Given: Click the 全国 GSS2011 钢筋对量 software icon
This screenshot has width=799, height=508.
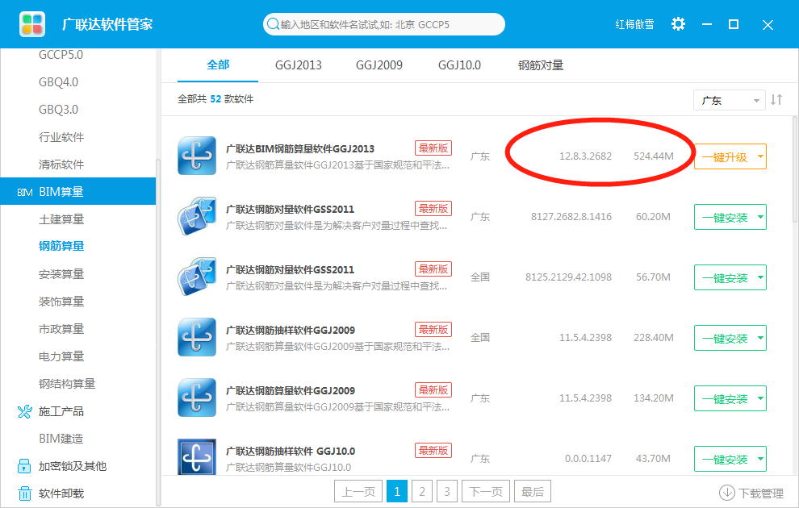Looking at the screenshot, I should (x=197, y=277).
